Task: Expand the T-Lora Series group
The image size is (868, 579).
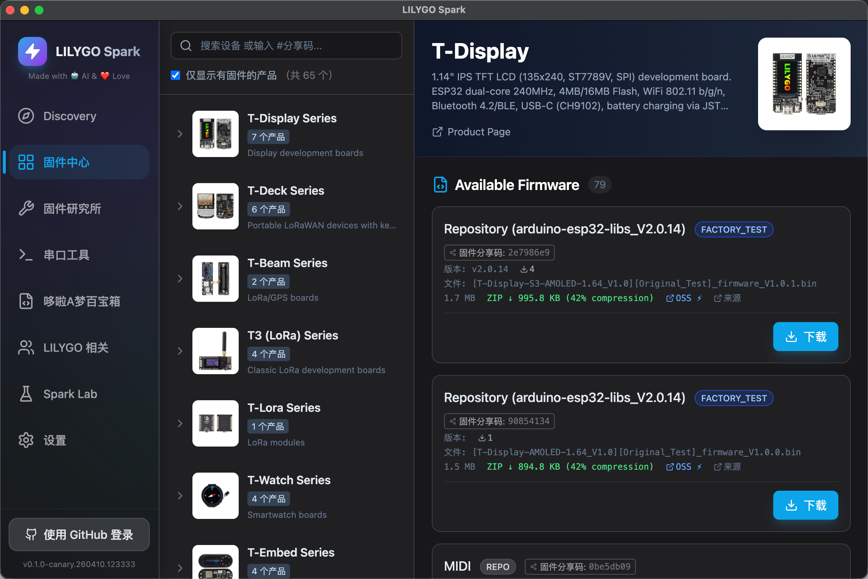Action: tap(180, 423)
